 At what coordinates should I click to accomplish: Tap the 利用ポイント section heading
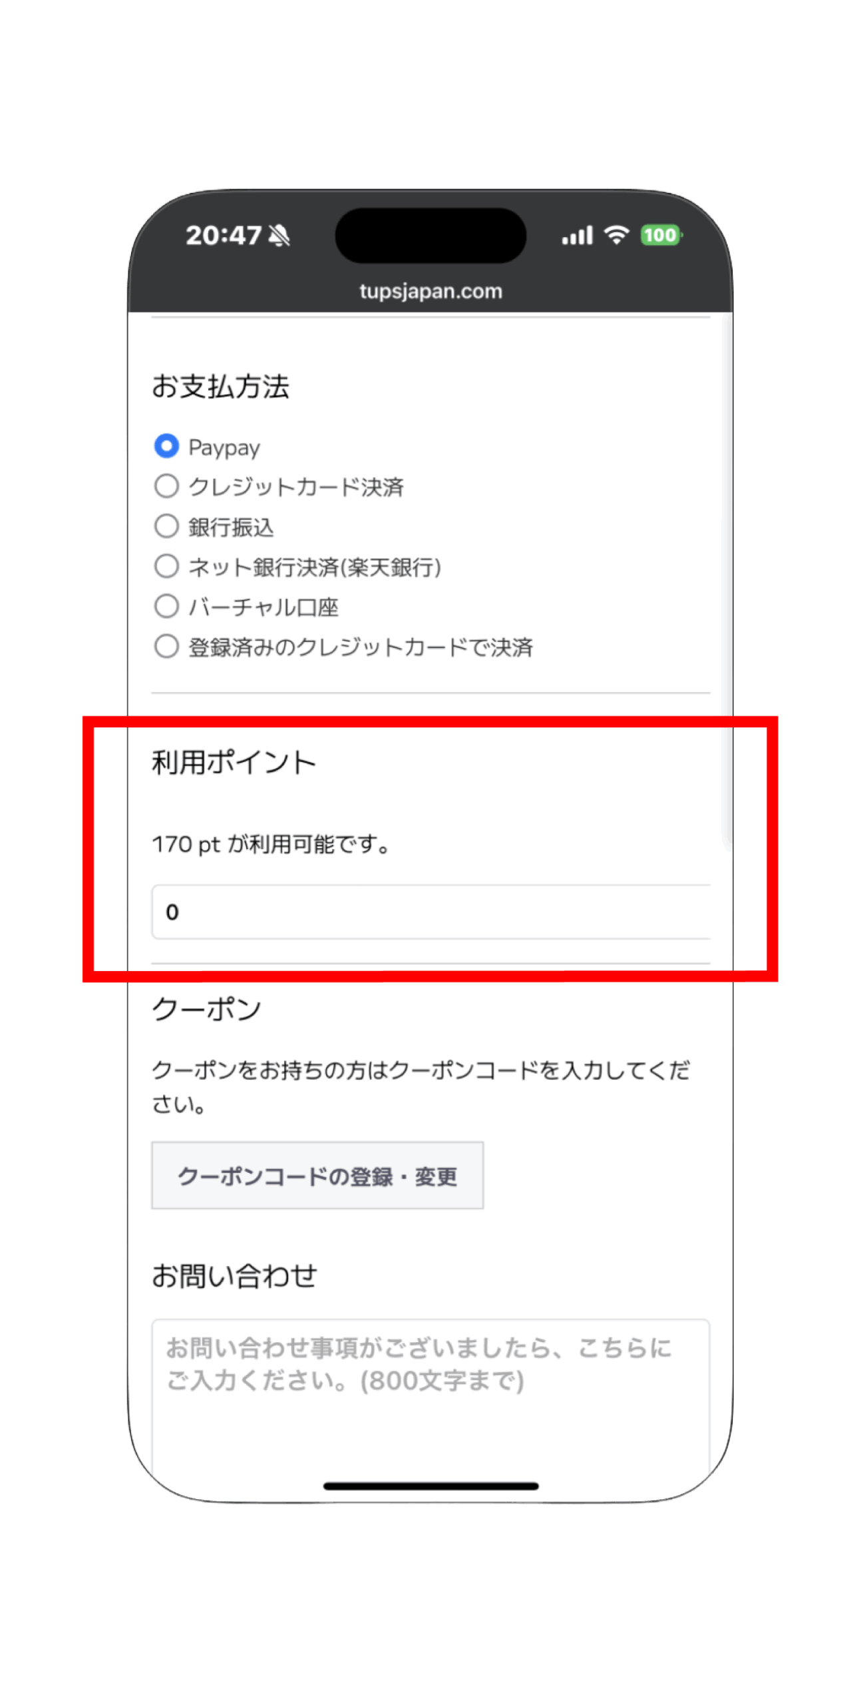[234, 762]
